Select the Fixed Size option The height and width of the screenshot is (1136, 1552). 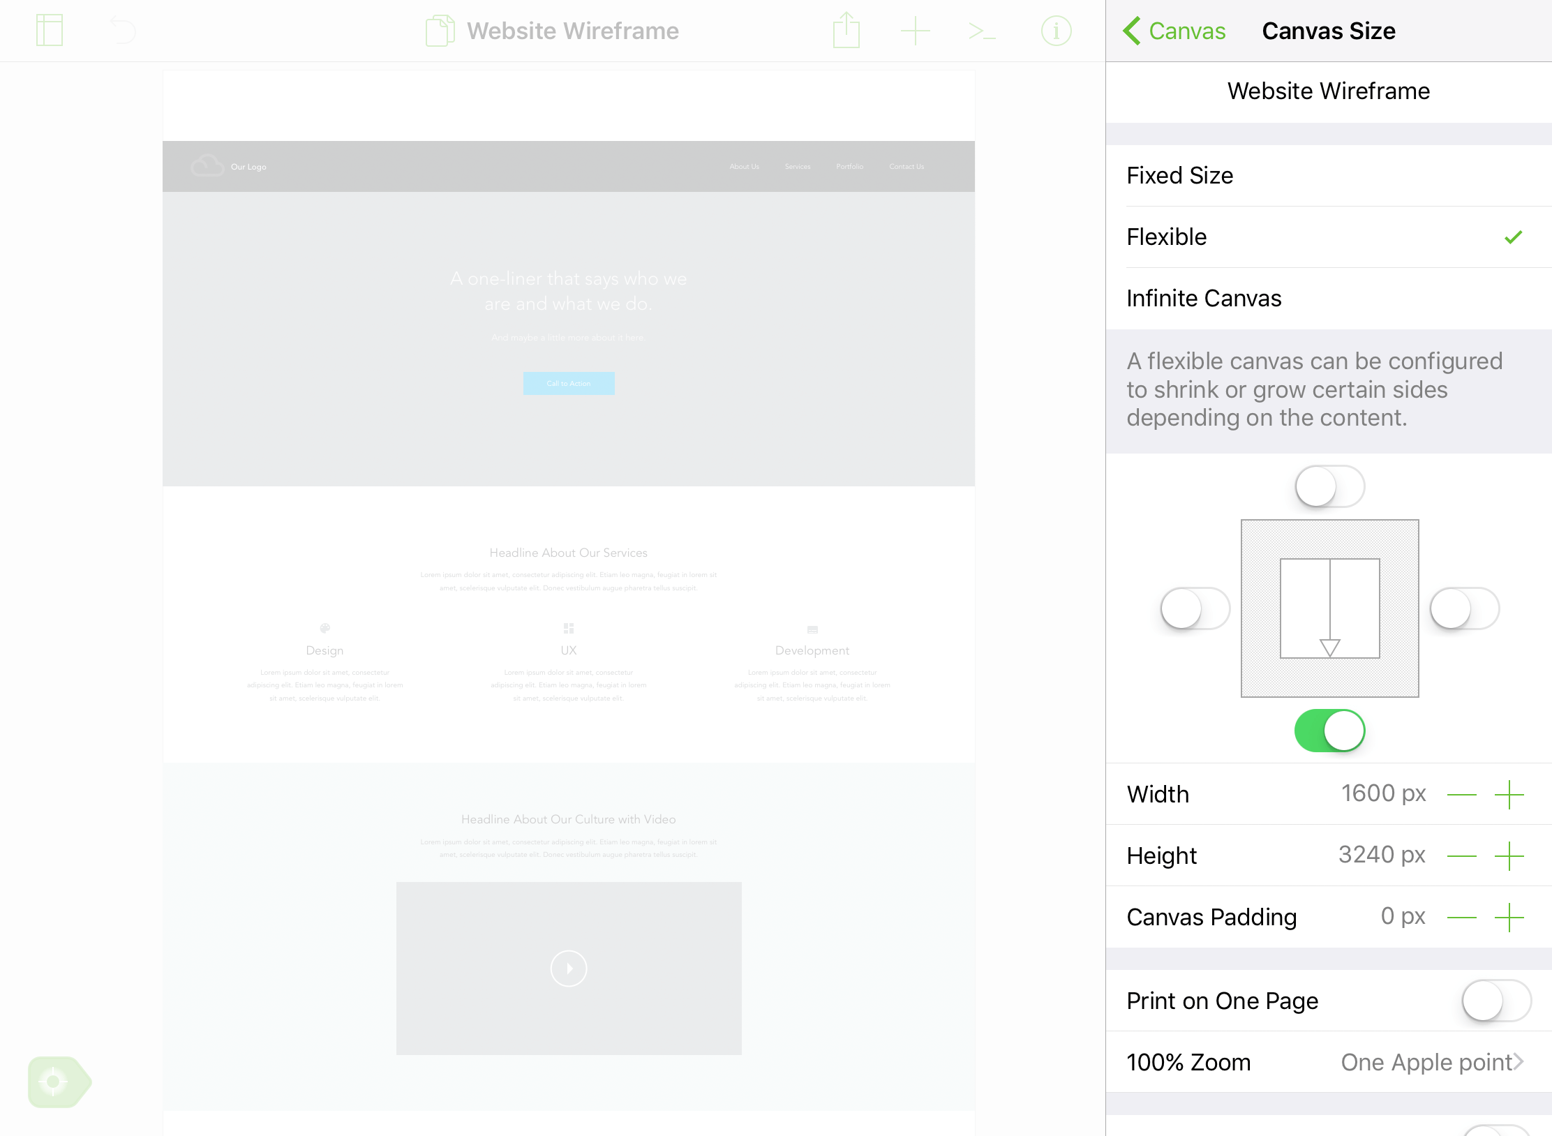[x=1179, y=175]
